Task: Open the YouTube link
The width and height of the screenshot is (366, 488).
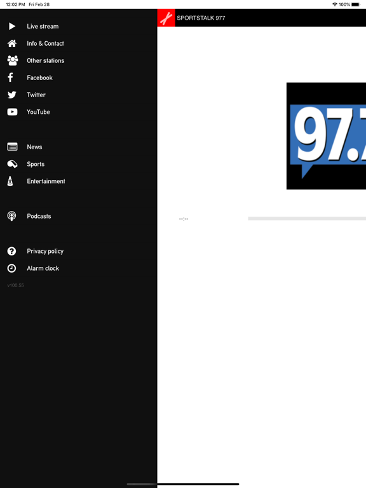Action: (x=38, y=112)
